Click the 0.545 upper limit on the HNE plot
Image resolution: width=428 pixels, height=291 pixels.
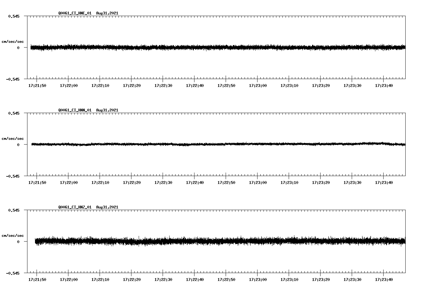point(14,16)
